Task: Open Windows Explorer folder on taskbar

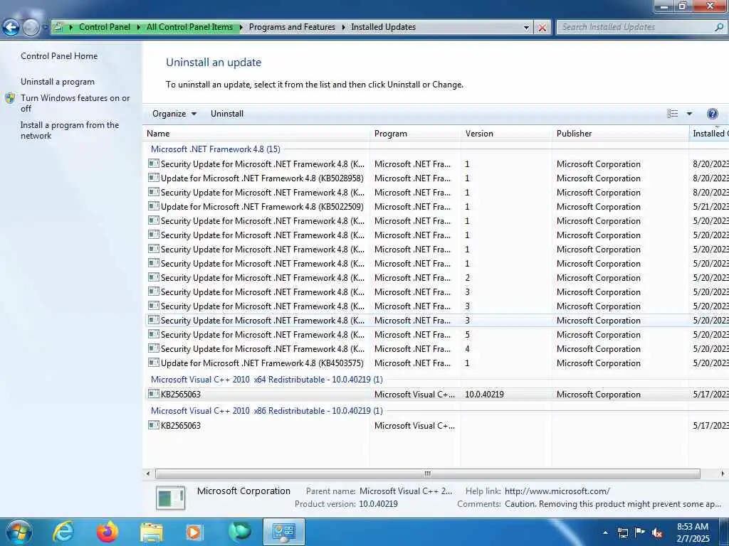Action: [x=152, y=532]
